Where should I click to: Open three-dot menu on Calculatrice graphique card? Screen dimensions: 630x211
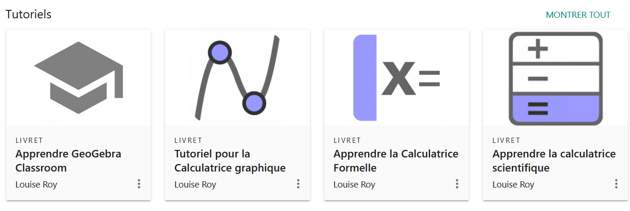point(298,184)
